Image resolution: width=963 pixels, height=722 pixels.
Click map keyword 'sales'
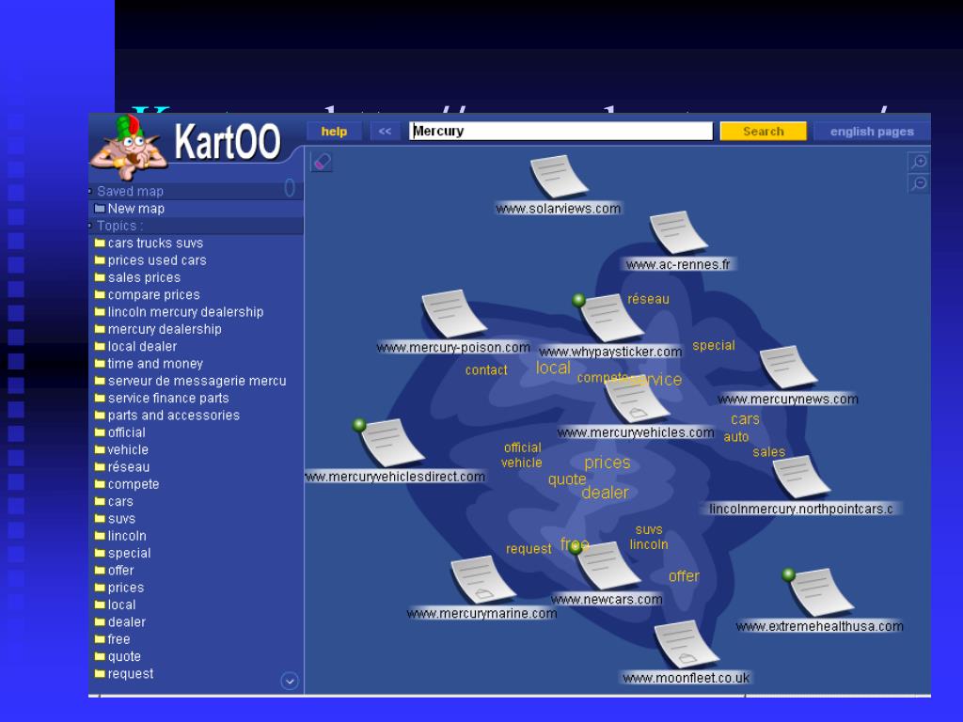point(768,452)
